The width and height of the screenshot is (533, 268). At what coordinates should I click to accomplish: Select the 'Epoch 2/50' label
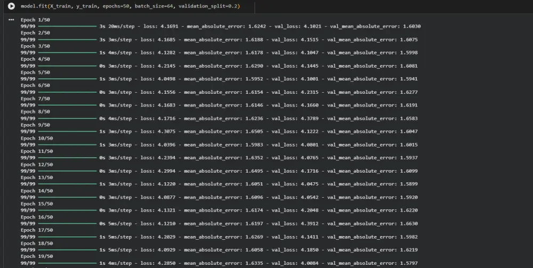[x=35, y=33]
